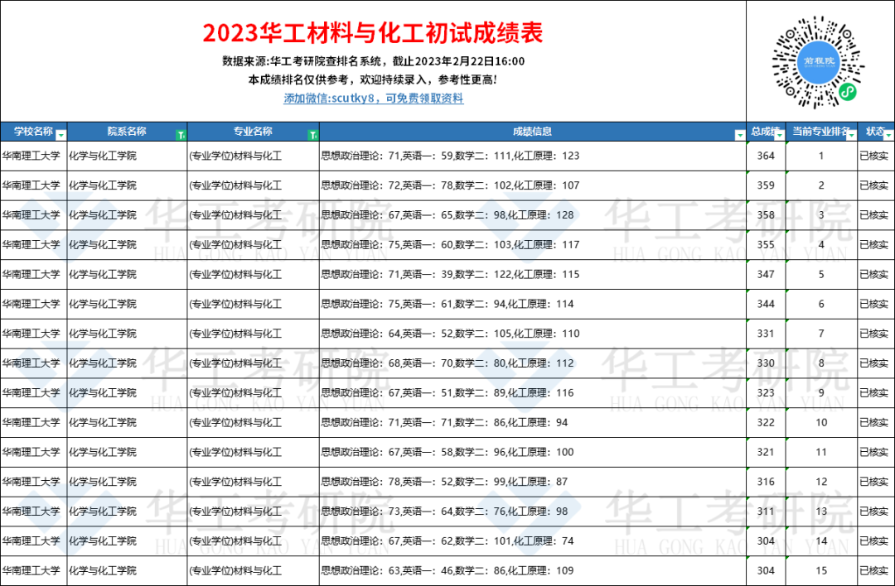This screenshot has width=895, height=586.
Task: Select score details ending 化工原理：110
Action: 533,334
